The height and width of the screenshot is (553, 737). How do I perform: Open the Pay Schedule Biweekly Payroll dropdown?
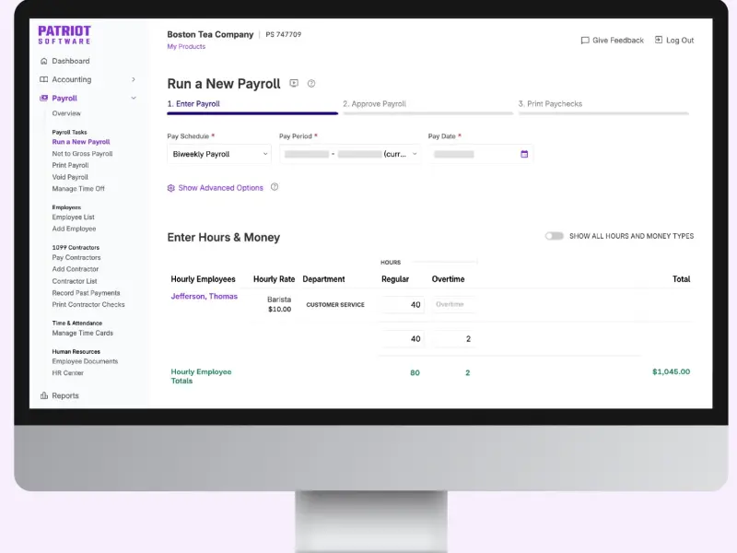219,154
